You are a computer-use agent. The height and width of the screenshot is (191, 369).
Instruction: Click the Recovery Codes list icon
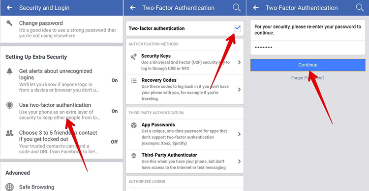click(134, 81)
